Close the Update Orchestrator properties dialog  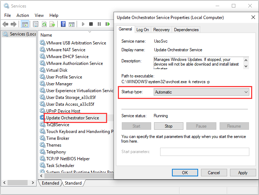253,17
